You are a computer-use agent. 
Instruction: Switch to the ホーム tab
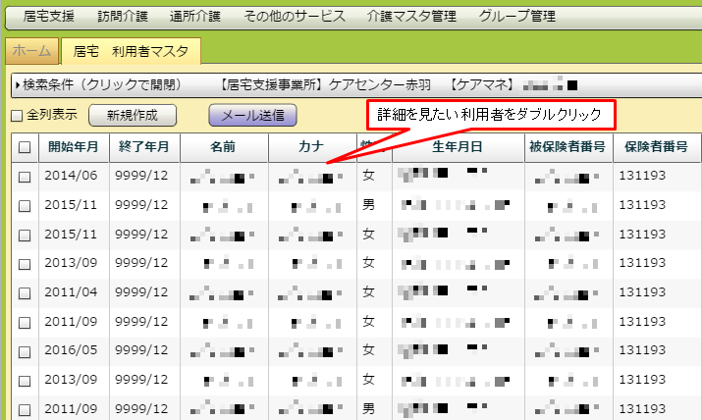tap(31, 51)
